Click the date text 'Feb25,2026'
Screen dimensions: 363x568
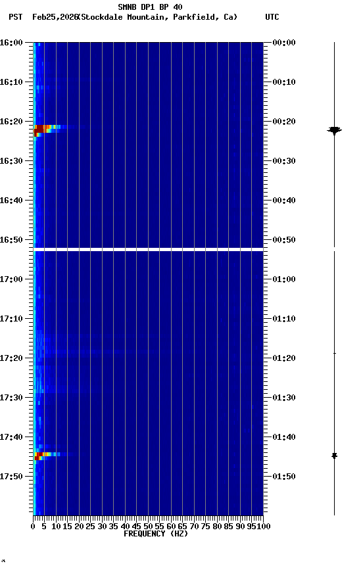coord(55,17)
